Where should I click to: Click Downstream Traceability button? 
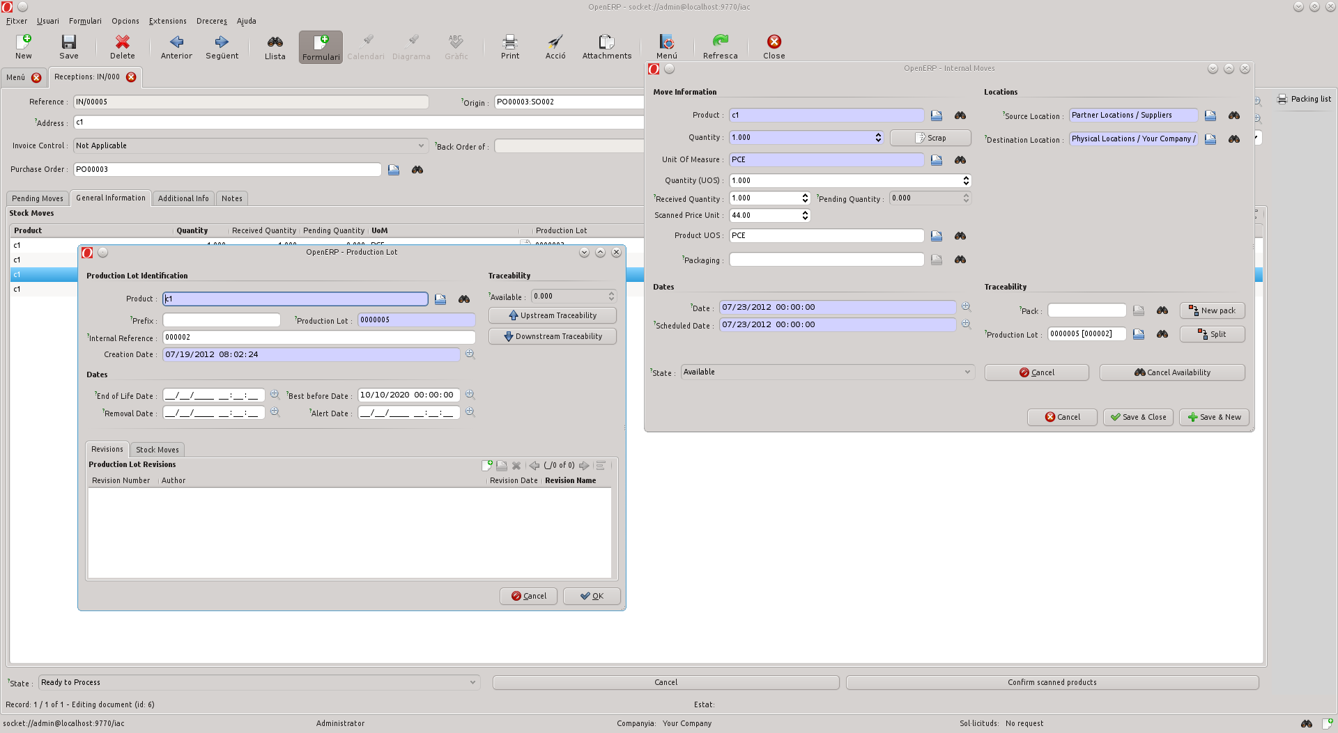pyautogui.click(x=553, y=337)
